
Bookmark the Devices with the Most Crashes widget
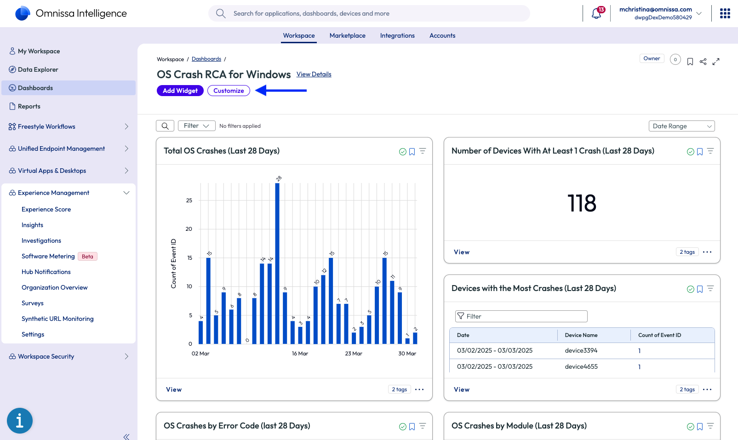(x=700, y=289)
